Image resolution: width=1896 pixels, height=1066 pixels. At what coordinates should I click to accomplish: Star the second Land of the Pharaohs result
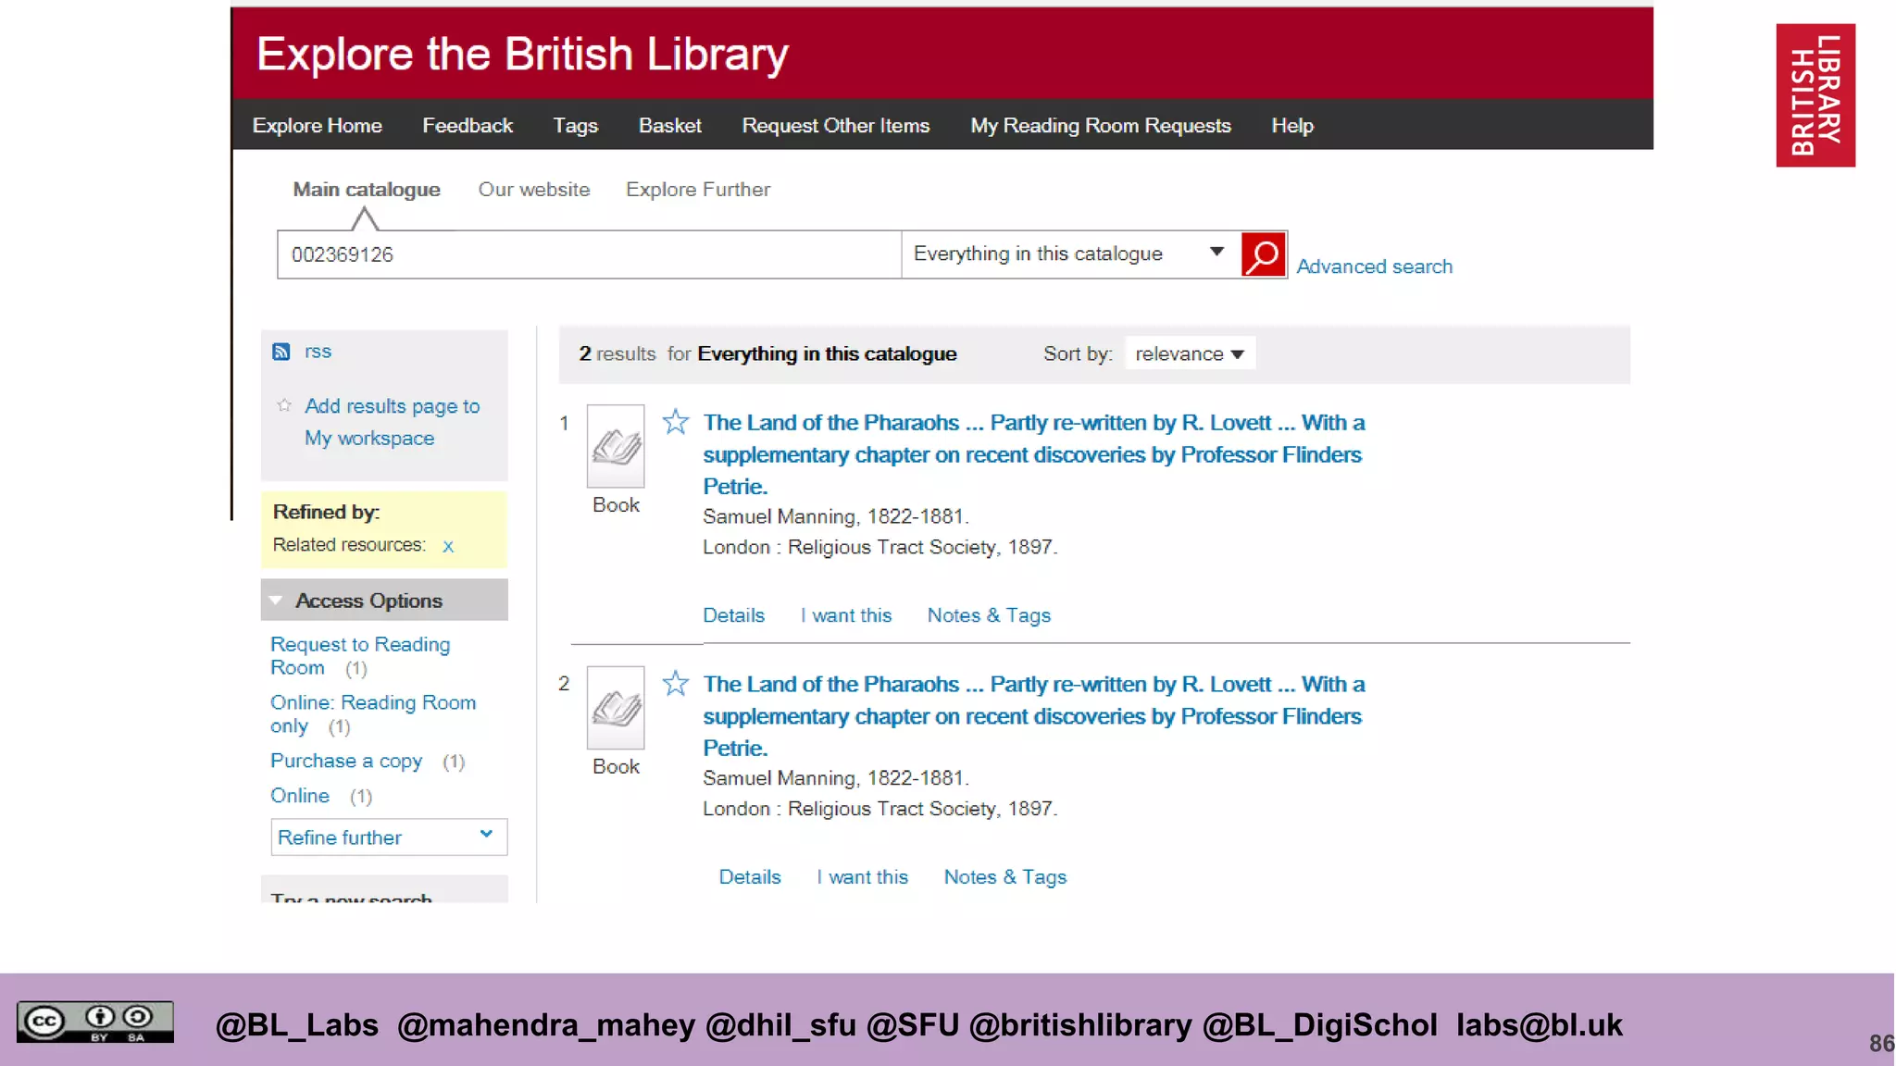tap(676, 684)
